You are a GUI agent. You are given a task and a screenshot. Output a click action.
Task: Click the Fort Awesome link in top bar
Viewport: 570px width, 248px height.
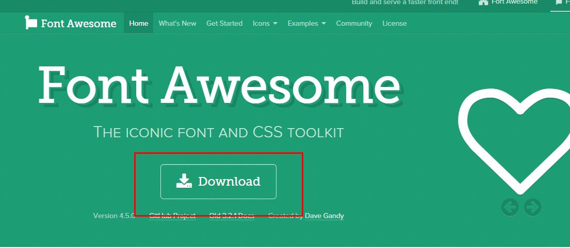(x=514, y=2)
